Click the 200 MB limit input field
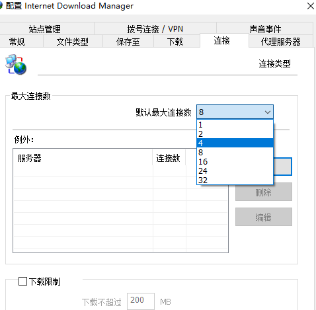This screenshot has height=310, width=316. tap(141, 301)
